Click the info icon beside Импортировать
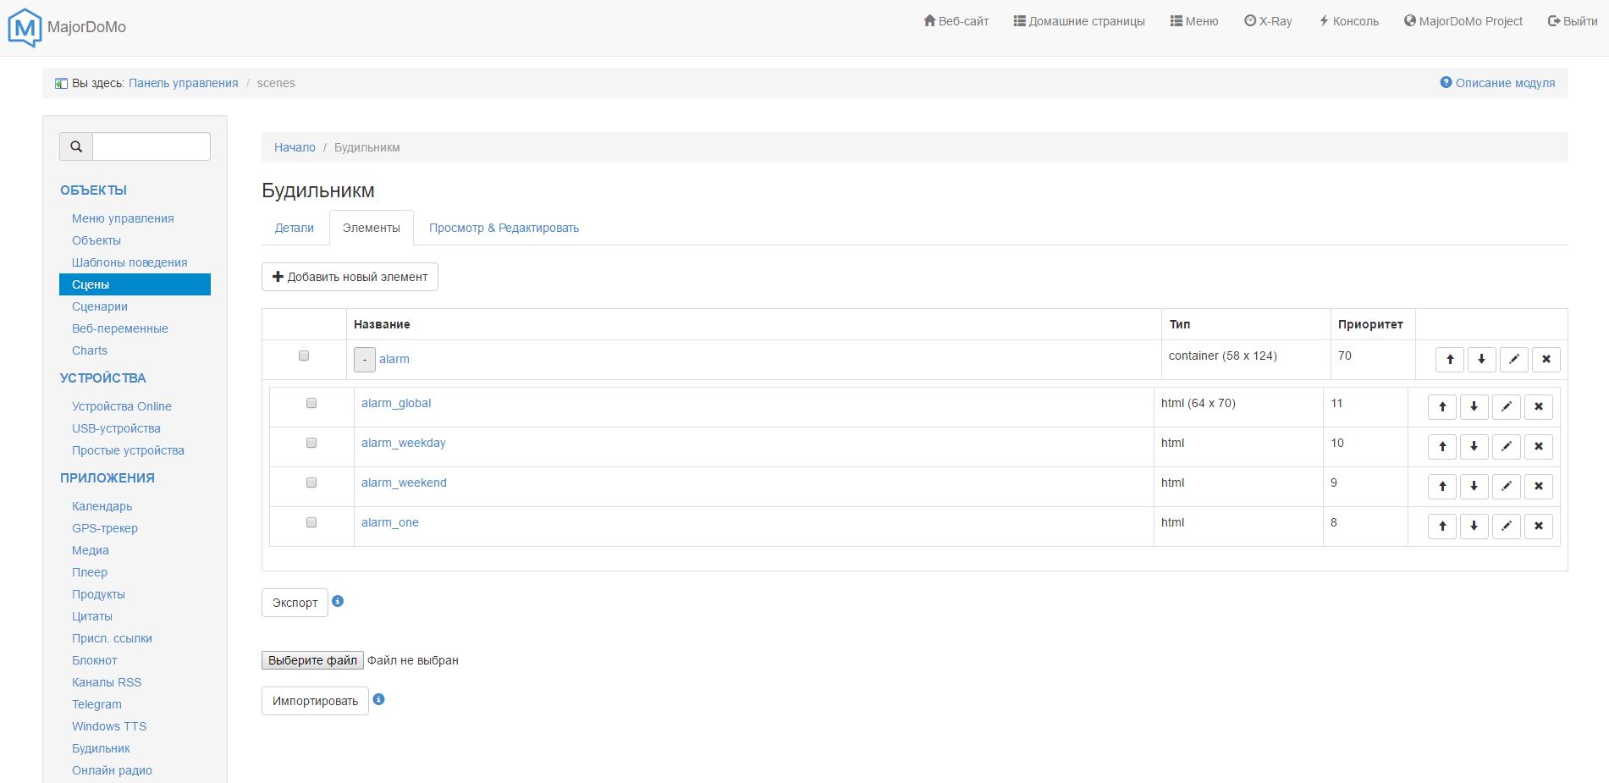 378,699
